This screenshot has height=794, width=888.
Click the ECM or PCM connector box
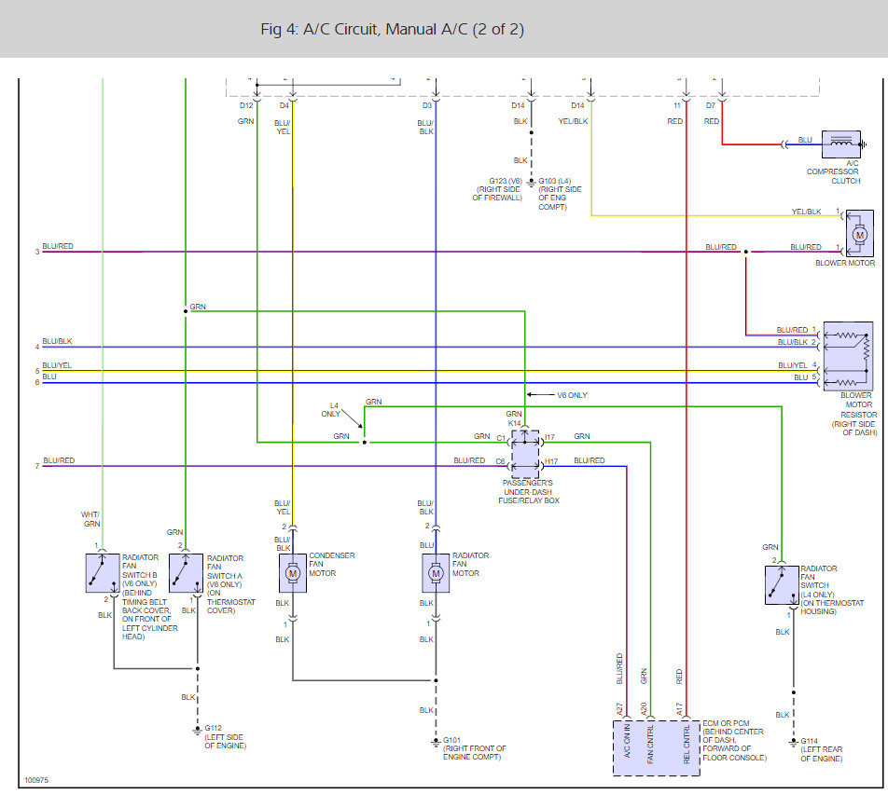pos(657,747)
